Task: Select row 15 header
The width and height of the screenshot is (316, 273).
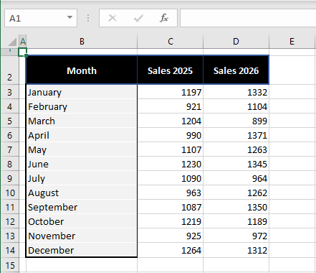Action: point(9,265)
